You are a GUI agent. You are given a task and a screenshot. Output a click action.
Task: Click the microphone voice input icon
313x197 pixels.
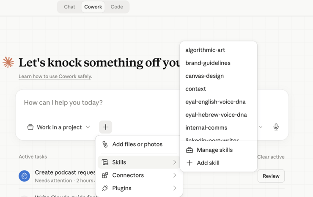tap(276, 127)
